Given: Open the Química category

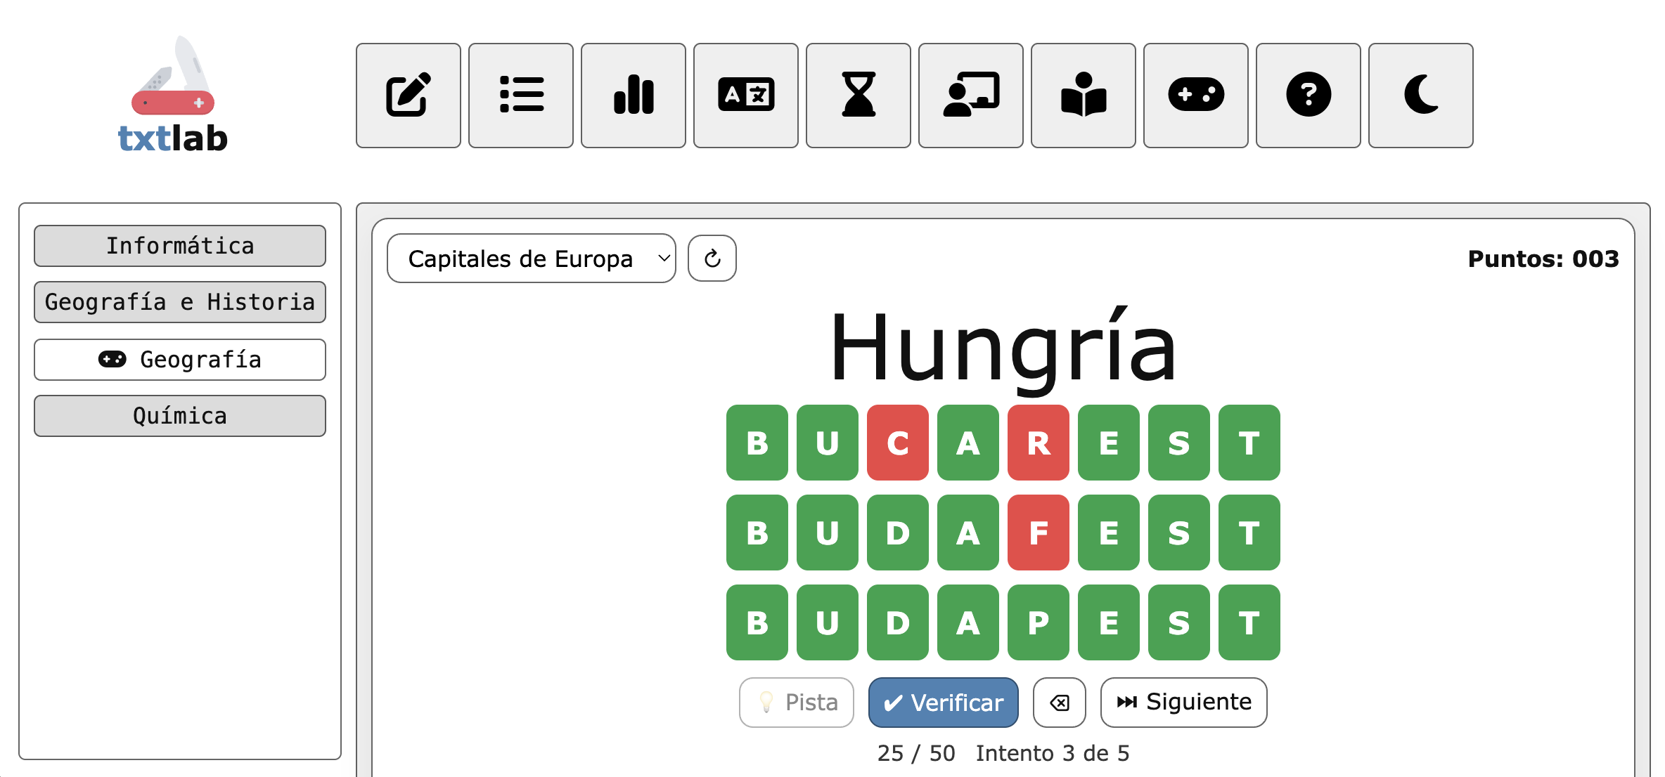Looking at the screenshot, I should (x=180, y=416).
